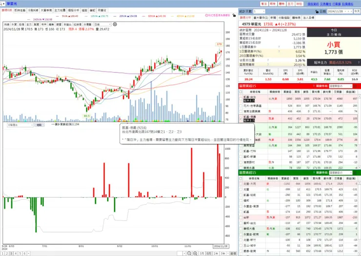The image size is (361, 256).
Task: Click the red 主力 button in top bar
Action: click(290, 4)
